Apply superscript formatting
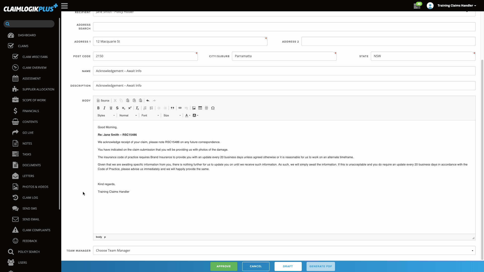The image size is (484, 272). pyautogui.click(x=130, y=108)
